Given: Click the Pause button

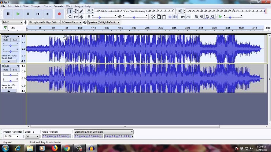Looking at the screenshot, I should click(8, 14).
